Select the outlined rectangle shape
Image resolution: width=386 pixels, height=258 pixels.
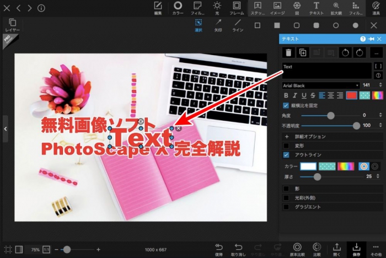pyautogui.click(x=258, y=25)
